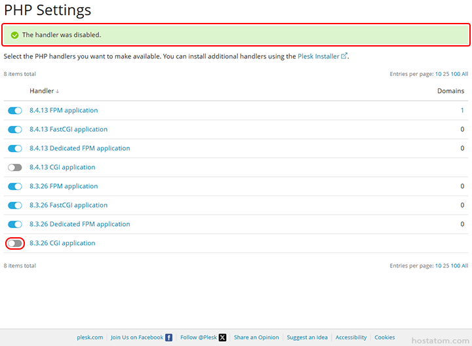The height and width of the screenshot is (346, 472).
Task: Enable the 8.4.13 CGI application handler
Action: [15, 168]
